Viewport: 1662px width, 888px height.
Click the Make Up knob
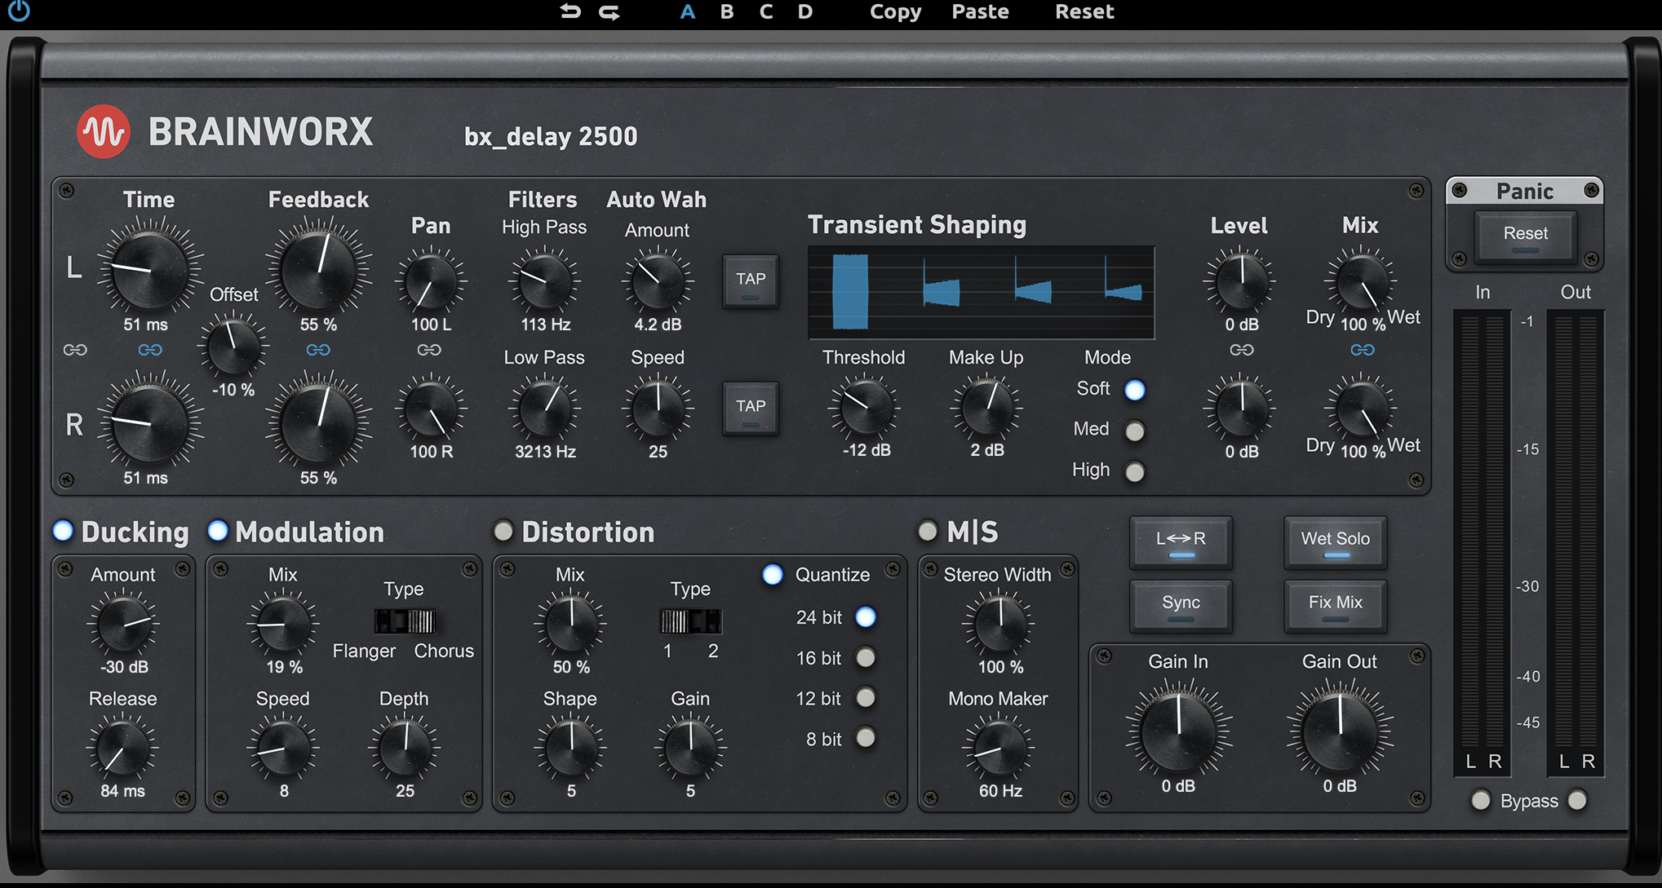(x=986, y=408)
